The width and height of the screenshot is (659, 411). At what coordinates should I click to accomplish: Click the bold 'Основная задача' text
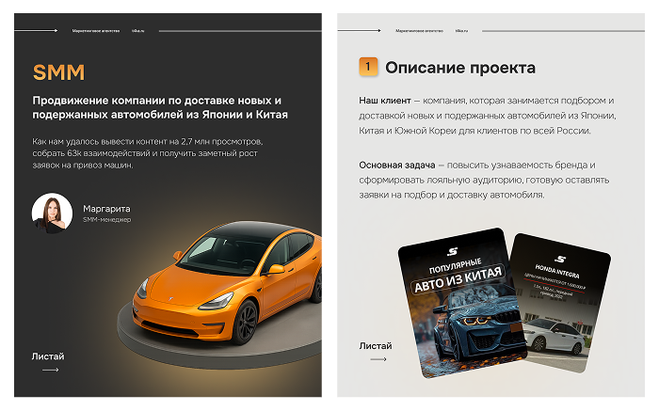[x=396, y=165]
